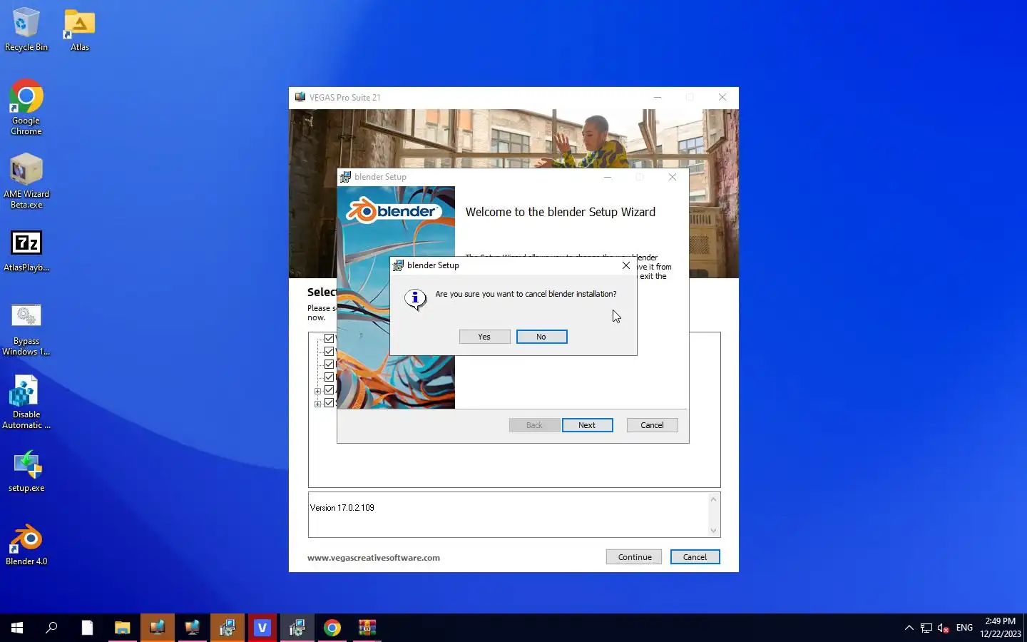Select the setup.exe desktop icon

[26, 471]
